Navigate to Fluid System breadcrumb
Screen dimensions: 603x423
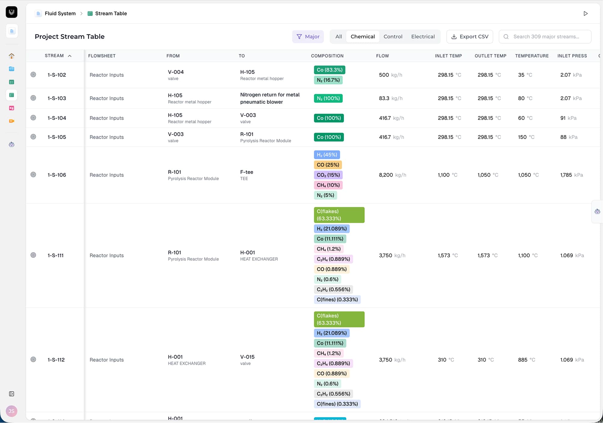click(x=60, y=14)
